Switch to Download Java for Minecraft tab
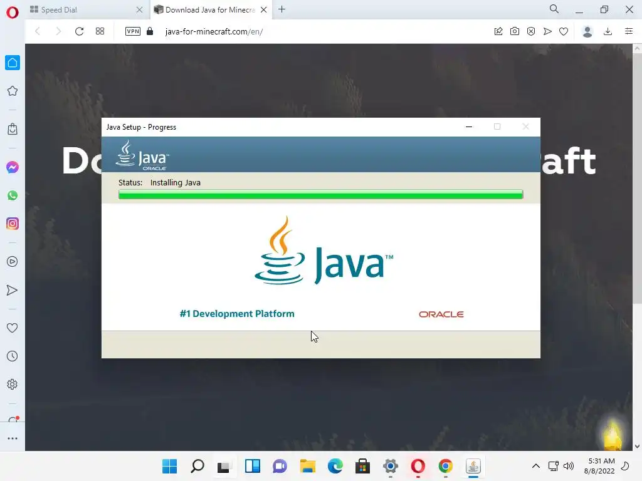This screenshot has width=642, height=481. 211,10
